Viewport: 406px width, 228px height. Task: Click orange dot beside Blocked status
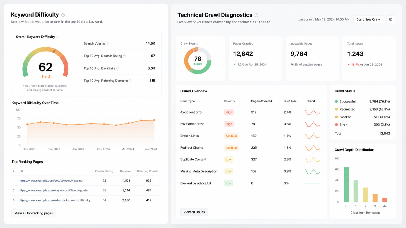336,117
